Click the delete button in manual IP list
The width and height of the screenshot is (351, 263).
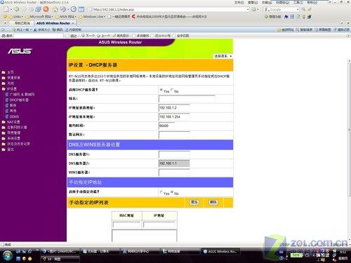[213, 202]
